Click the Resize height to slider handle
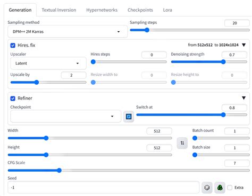Viewport: 252px width, 196px height. [x=173, y=82]
